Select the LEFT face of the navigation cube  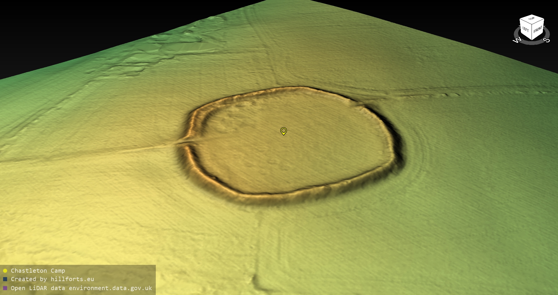[x=525, y=29]
